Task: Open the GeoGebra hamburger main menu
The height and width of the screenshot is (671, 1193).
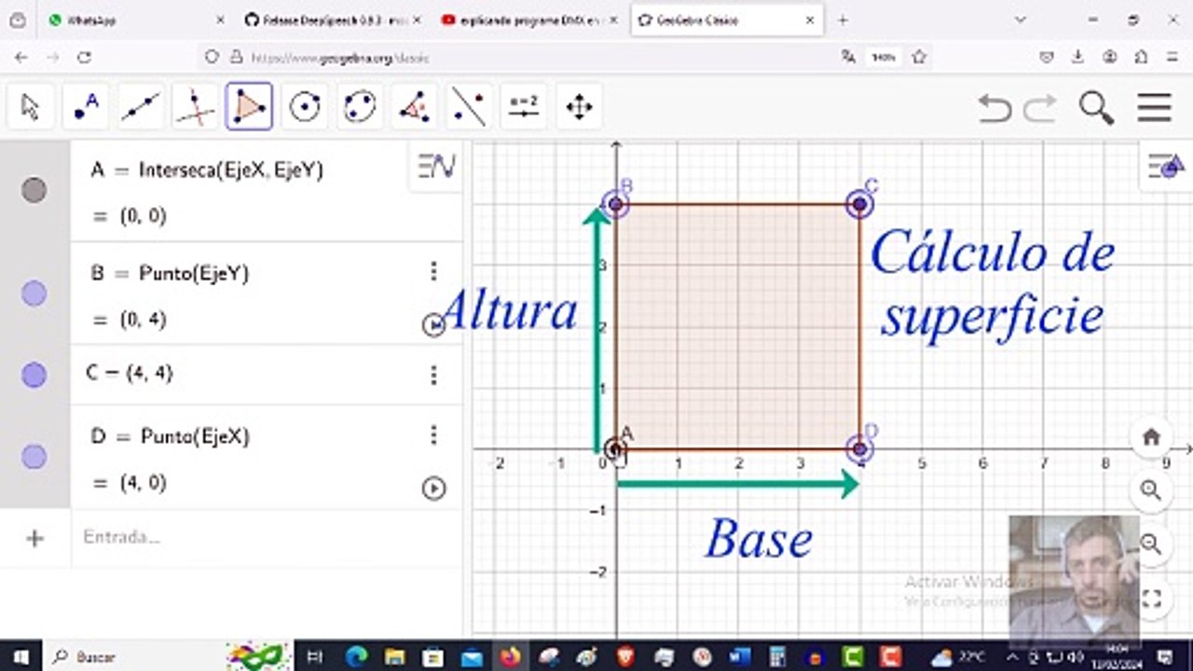Action: click(1154, 108)
